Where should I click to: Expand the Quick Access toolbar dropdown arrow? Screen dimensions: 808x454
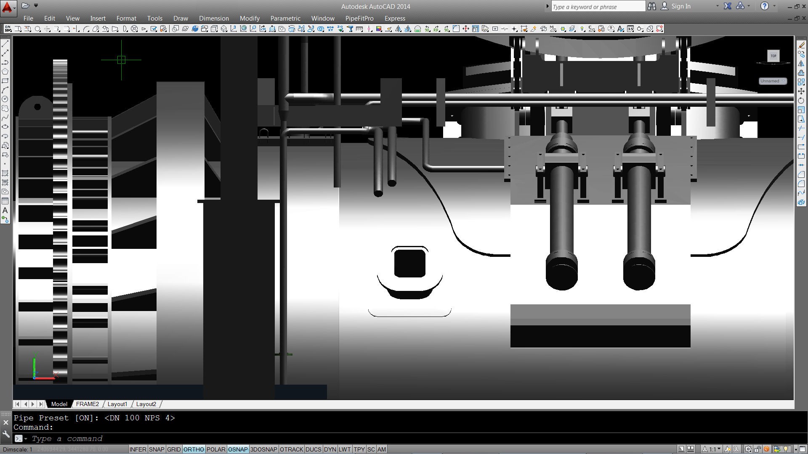pyautogui.click(x=36, y=6)
